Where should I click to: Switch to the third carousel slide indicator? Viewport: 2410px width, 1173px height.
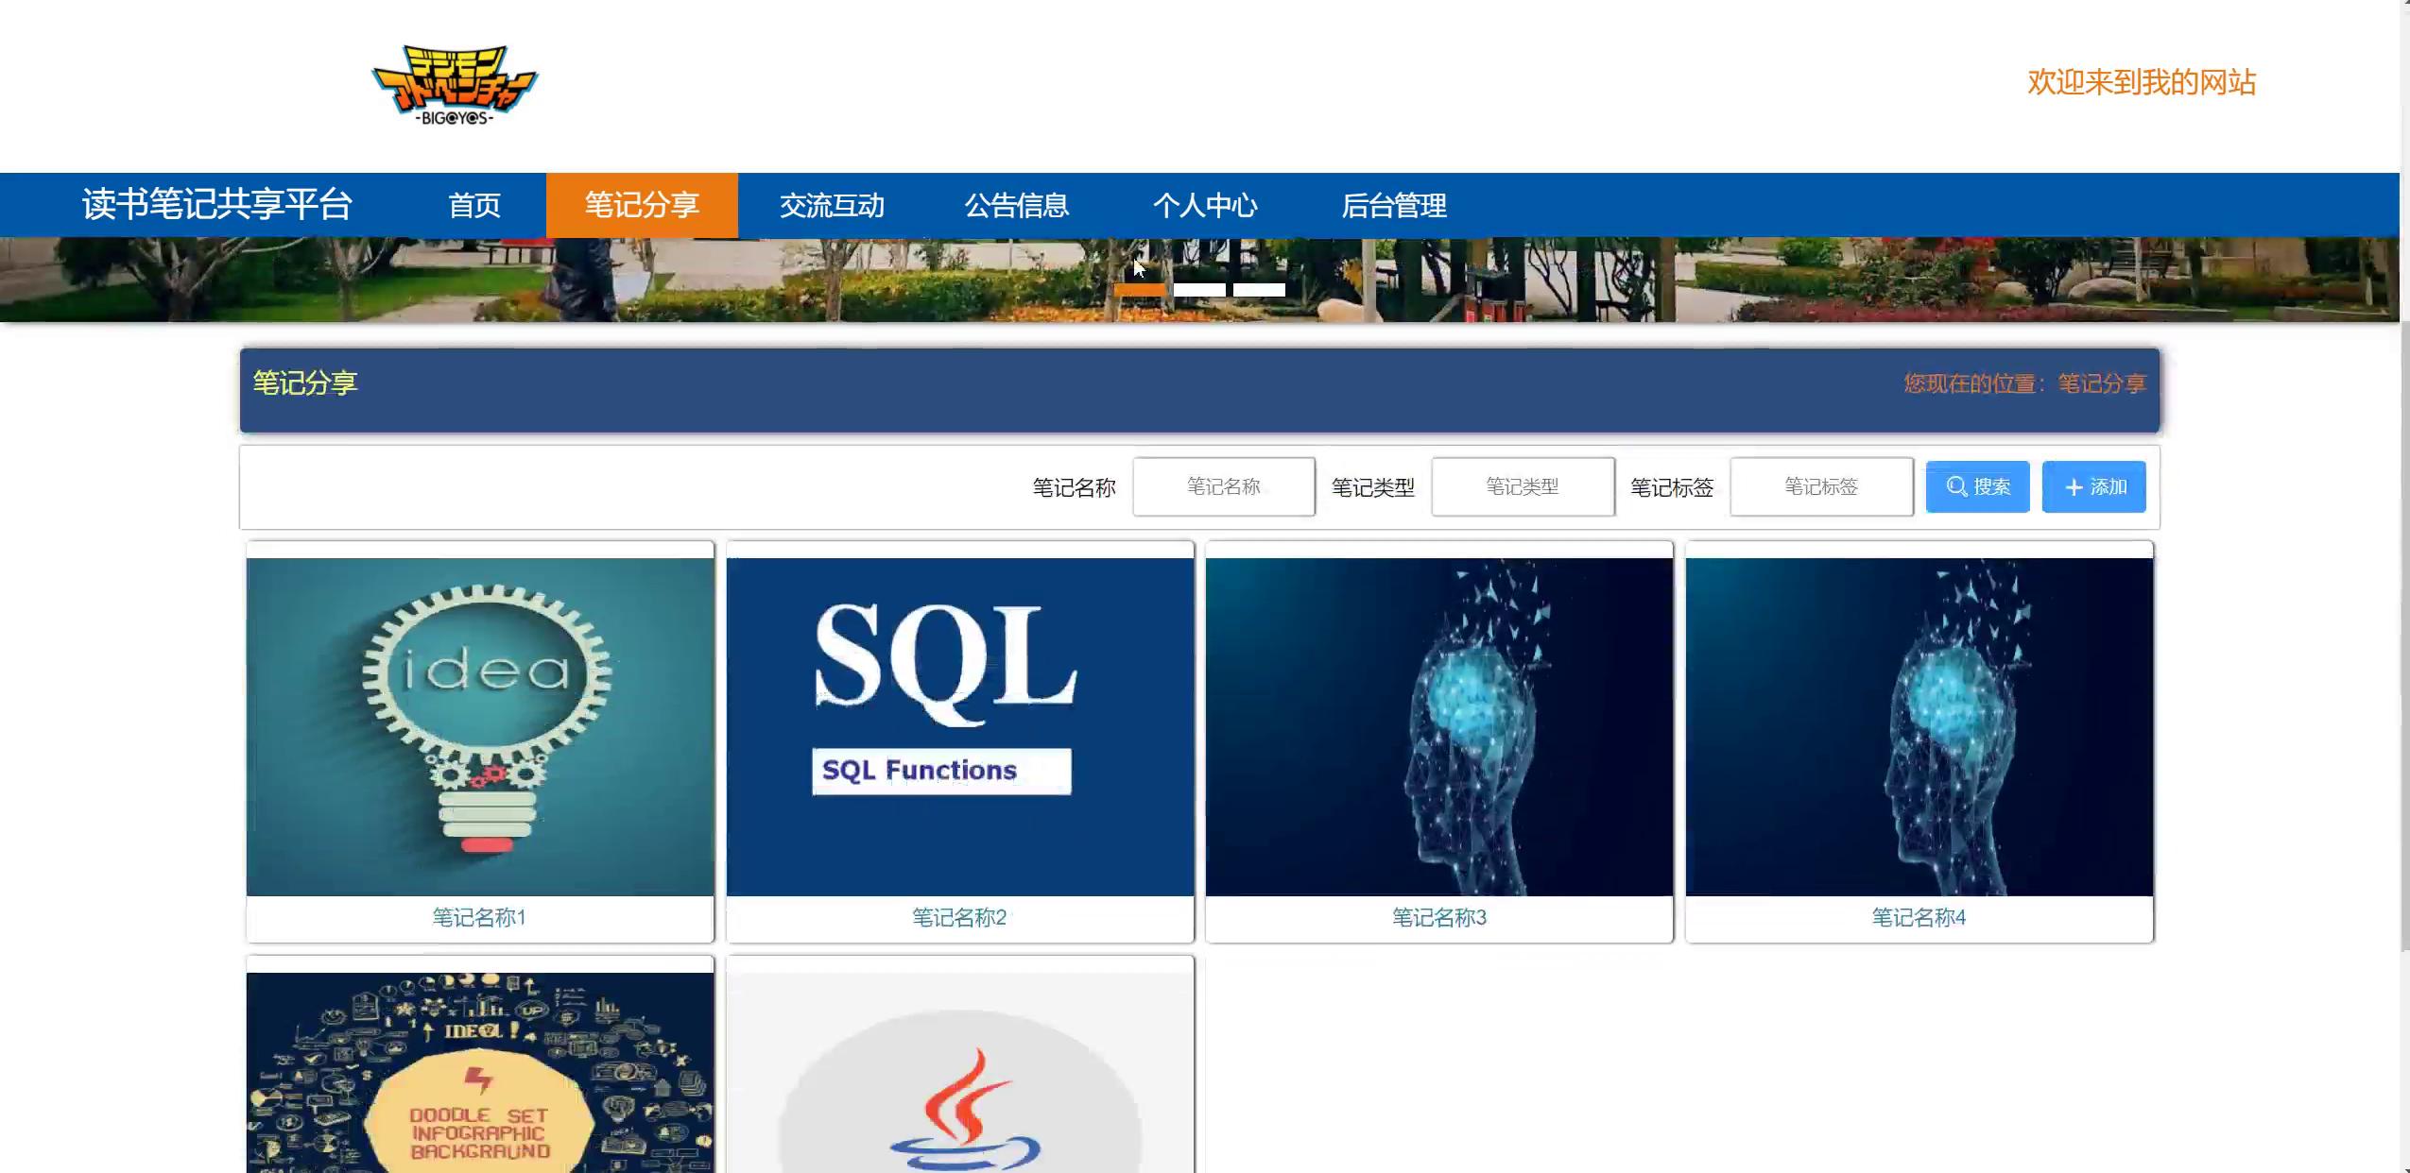point(1259,290)
